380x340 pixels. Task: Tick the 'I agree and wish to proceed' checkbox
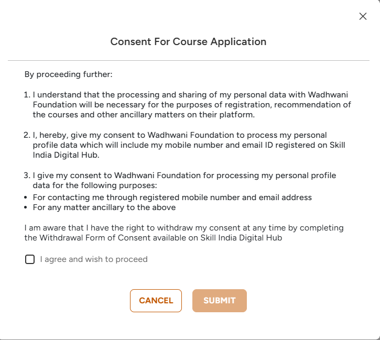(x=30, y=259)
